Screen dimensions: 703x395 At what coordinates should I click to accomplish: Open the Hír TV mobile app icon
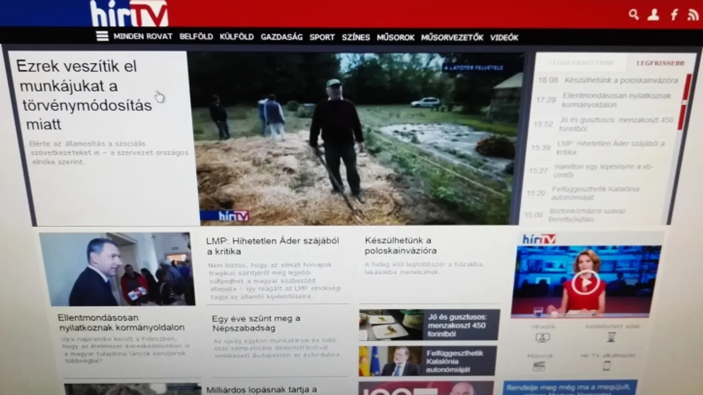606,366
